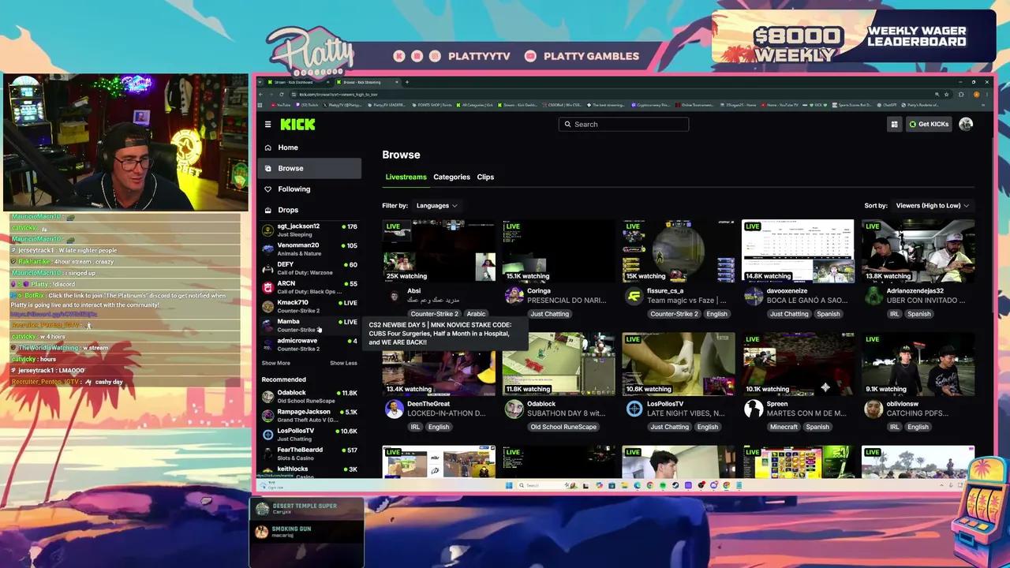The width and height of the screenshot is (1010, 568).
Task: Open the Following sidebar item
Action: (309, 189)
